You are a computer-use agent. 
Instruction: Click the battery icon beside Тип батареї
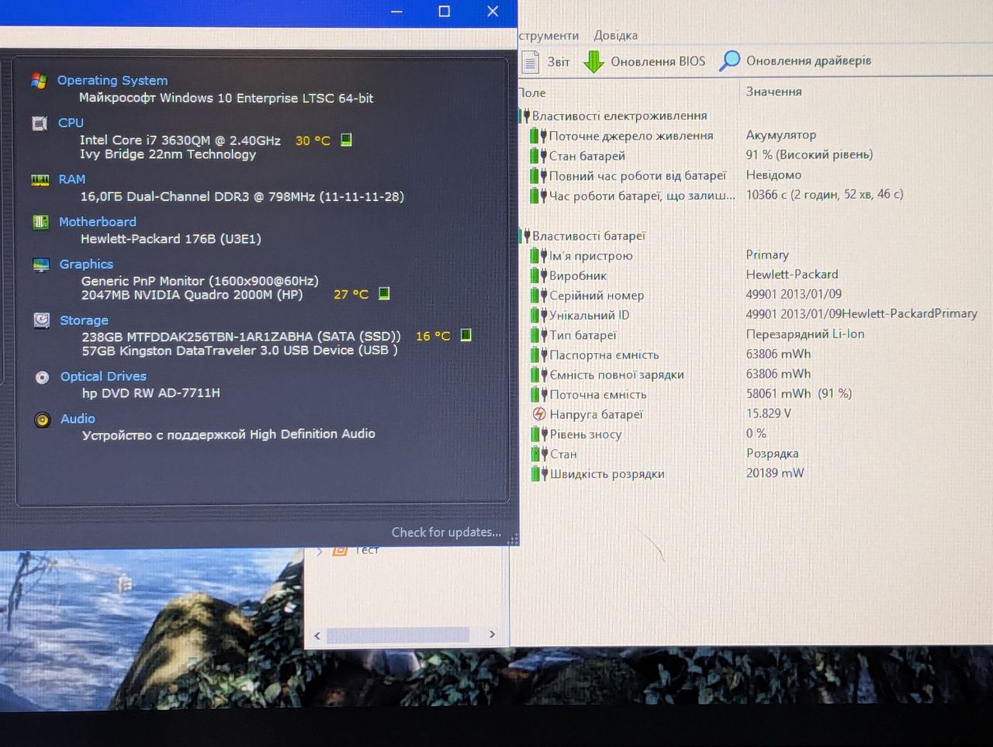coord(539,335)
